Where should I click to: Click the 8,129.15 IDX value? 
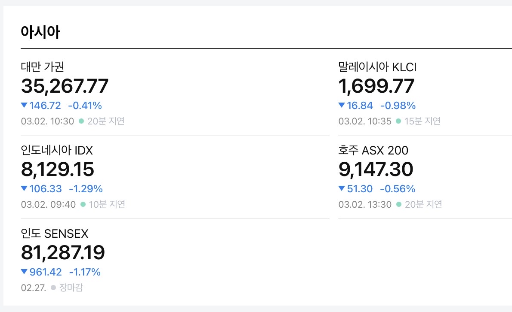57,170
